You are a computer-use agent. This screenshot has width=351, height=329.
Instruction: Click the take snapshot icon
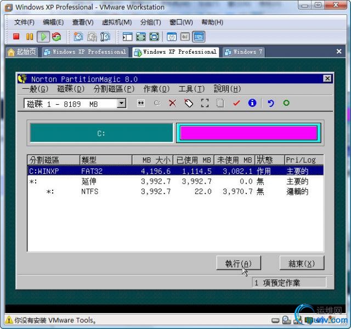pyautogui.click(x=78, y=37)
